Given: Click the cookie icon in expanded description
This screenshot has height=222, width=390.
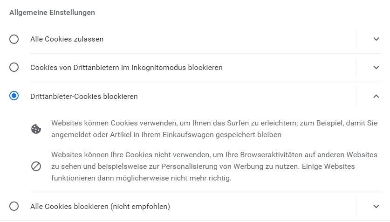Looking at the screenshot, I should (x=36, y=129).
